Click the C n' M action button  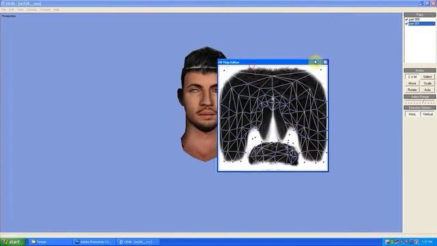coord(412,77)
